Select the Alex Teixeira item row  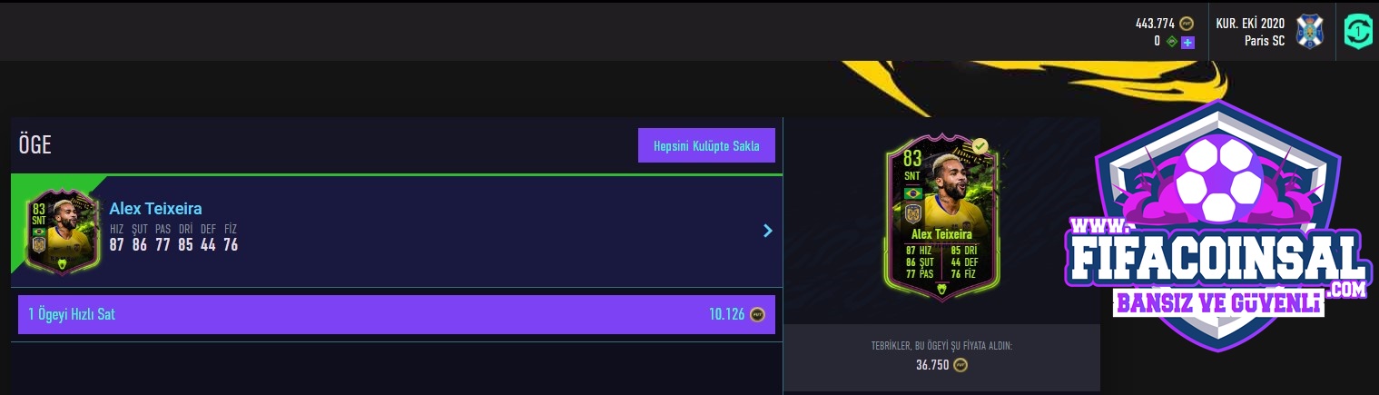click(x=397, y=231)
